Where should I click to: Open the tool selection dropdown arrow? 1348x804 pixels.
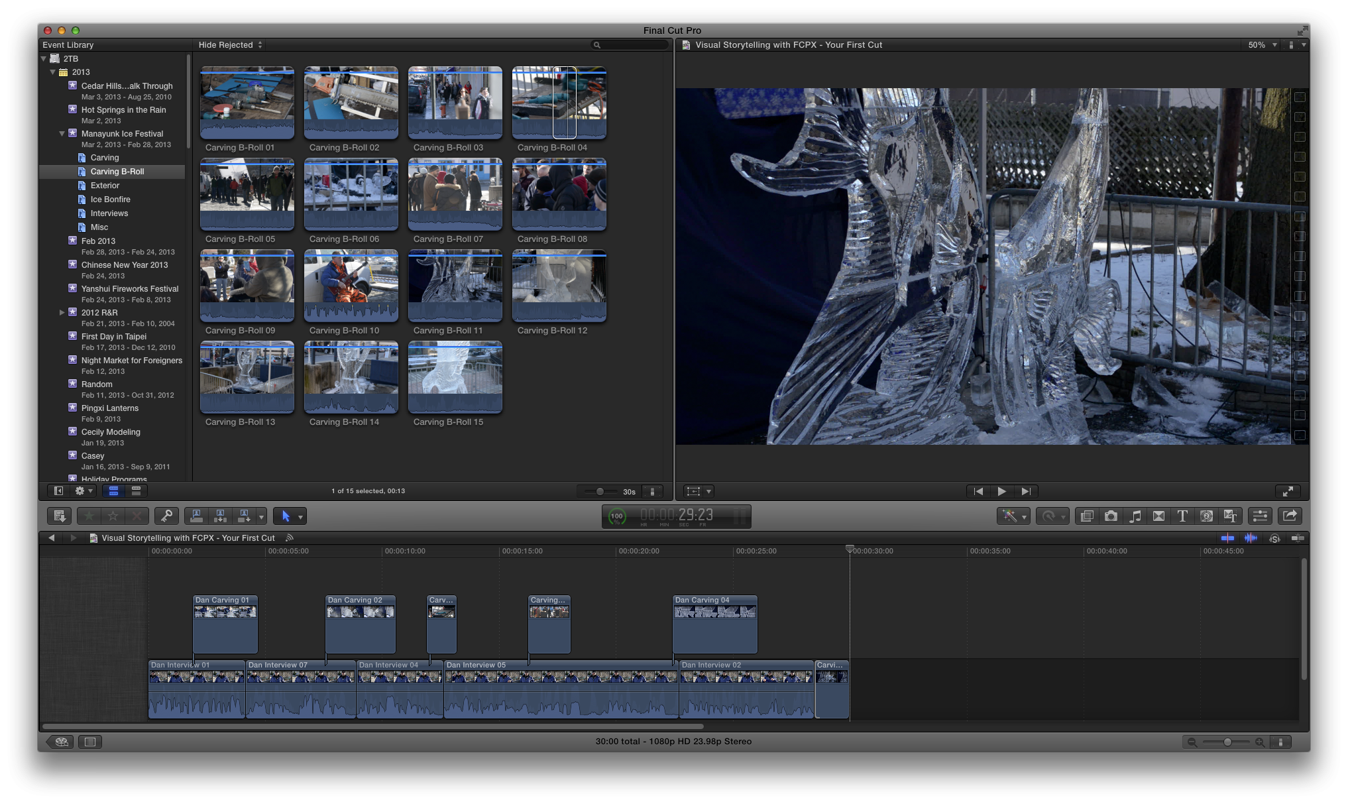[x=301, y=516]
